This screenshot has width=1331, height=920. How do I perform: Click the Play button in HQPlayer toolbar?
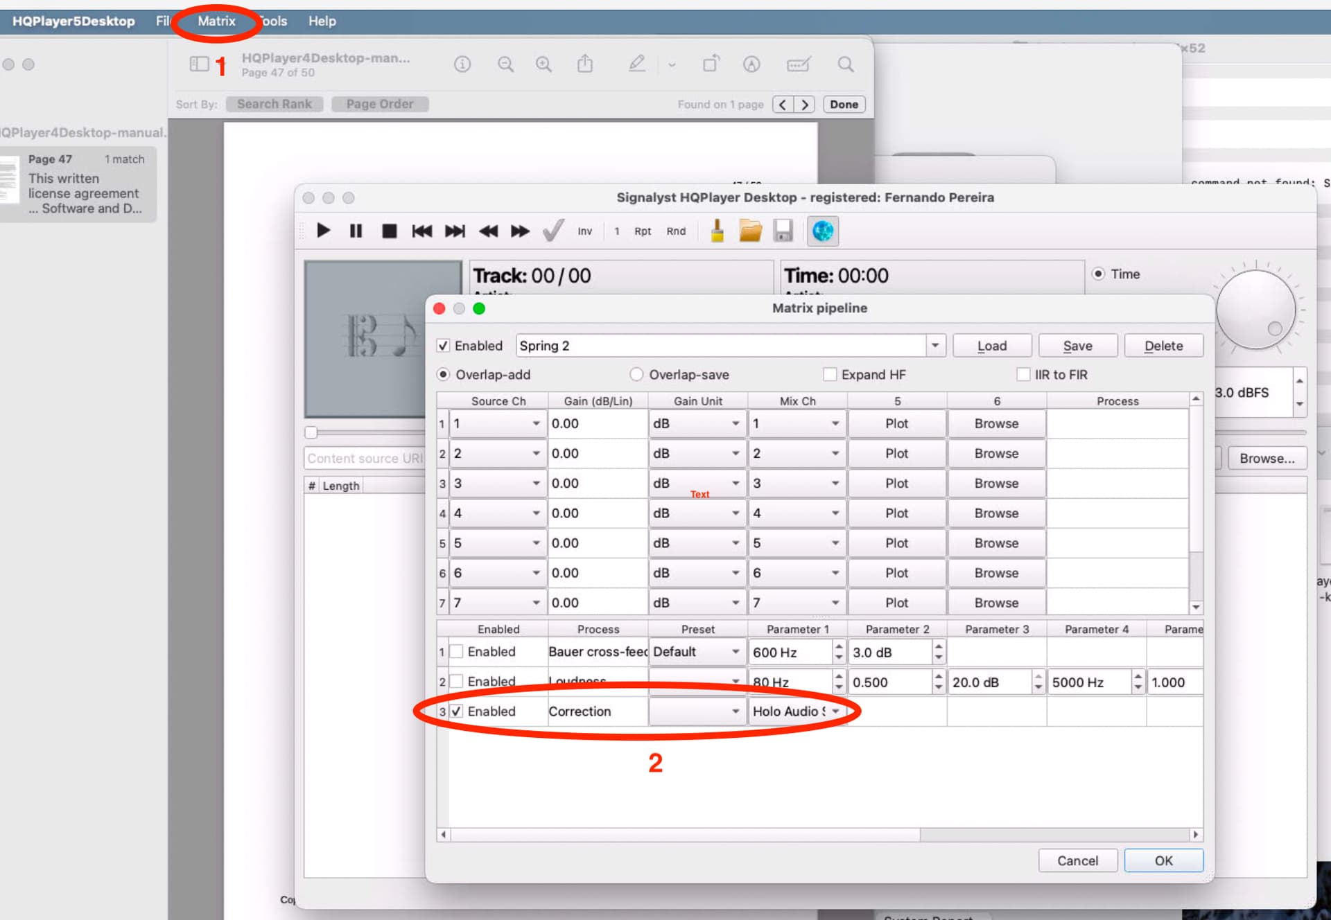pyautogui.click(x=323, y=231)
